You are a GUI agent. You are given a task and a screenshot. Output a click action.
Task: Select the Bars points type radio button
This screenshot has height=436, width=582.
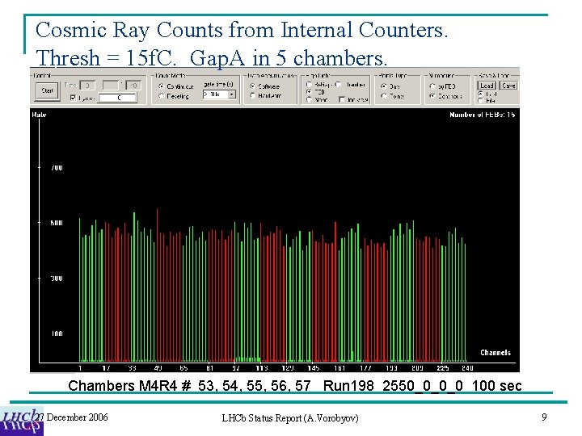coord(384,86)
